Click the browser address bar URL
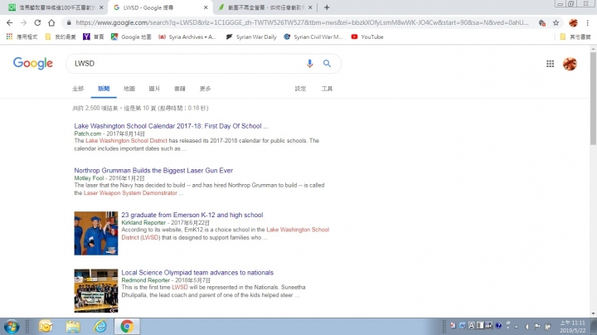 [302, 23]
